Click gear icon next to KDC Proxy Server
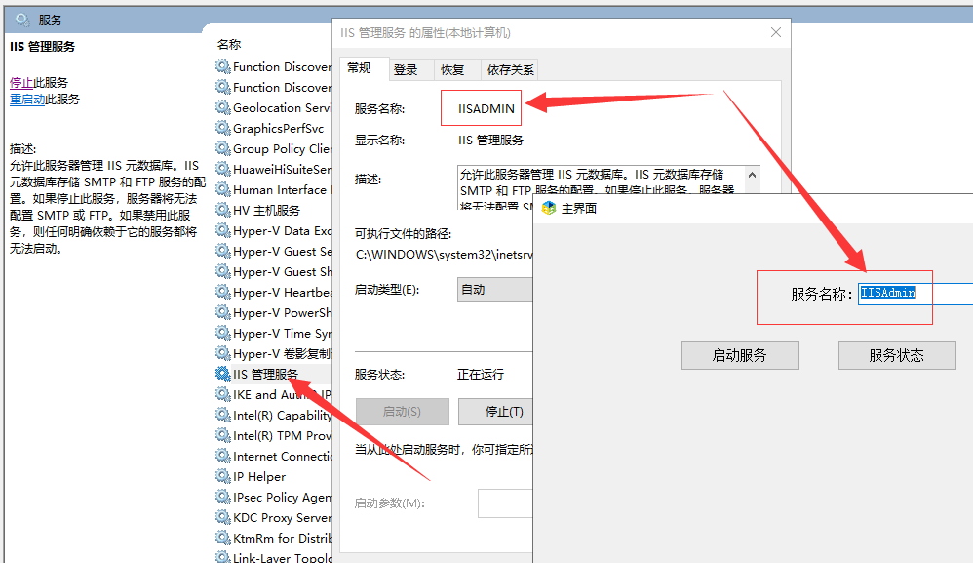 (x=222, y=517)
